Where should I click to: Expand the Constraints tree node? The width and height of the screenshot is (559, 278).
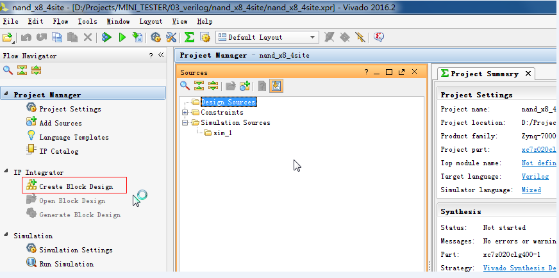pos(185,113)
